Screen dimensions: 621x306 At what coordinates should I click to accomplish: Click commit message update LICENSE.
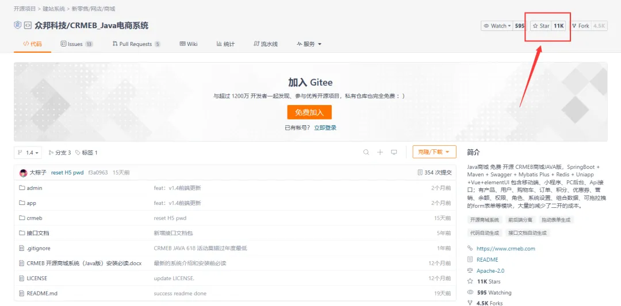pos(174,278)
